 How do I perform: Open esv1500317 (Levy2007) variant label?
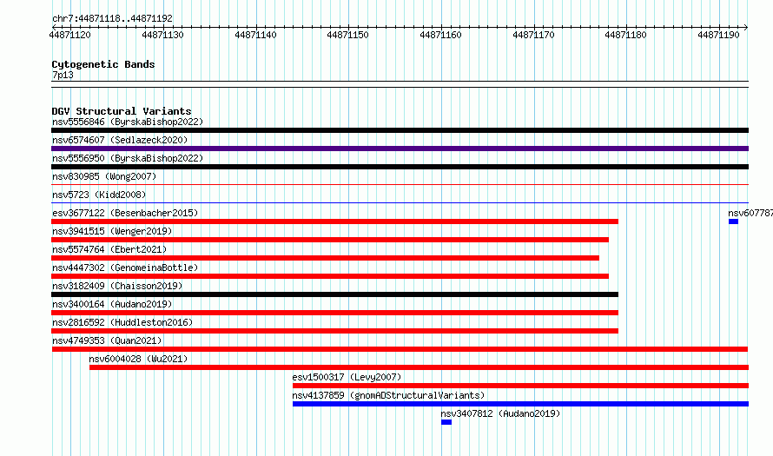tap(347, 377)
